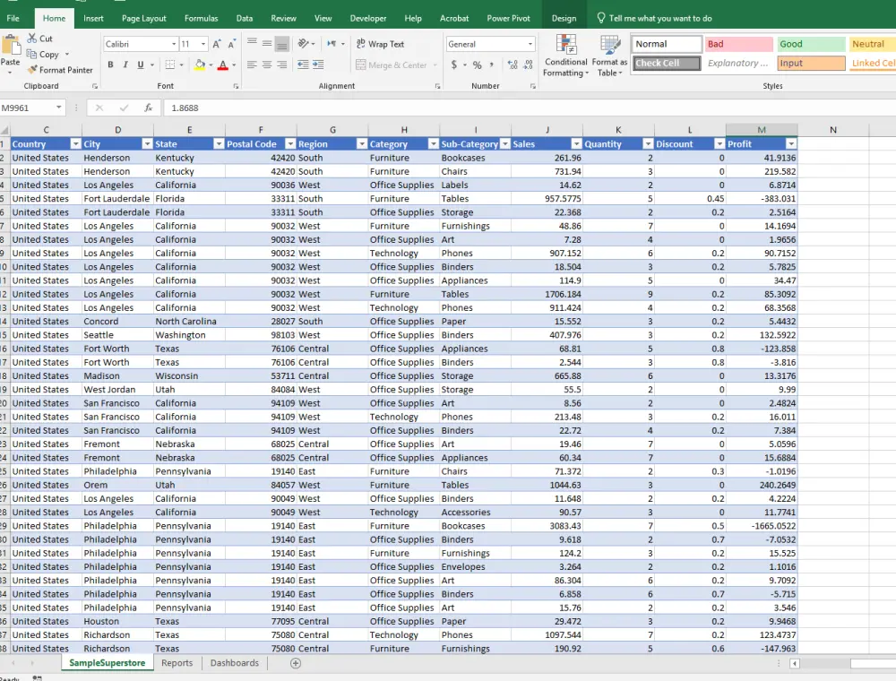Click the Format Painter brush

click(32, 69)
